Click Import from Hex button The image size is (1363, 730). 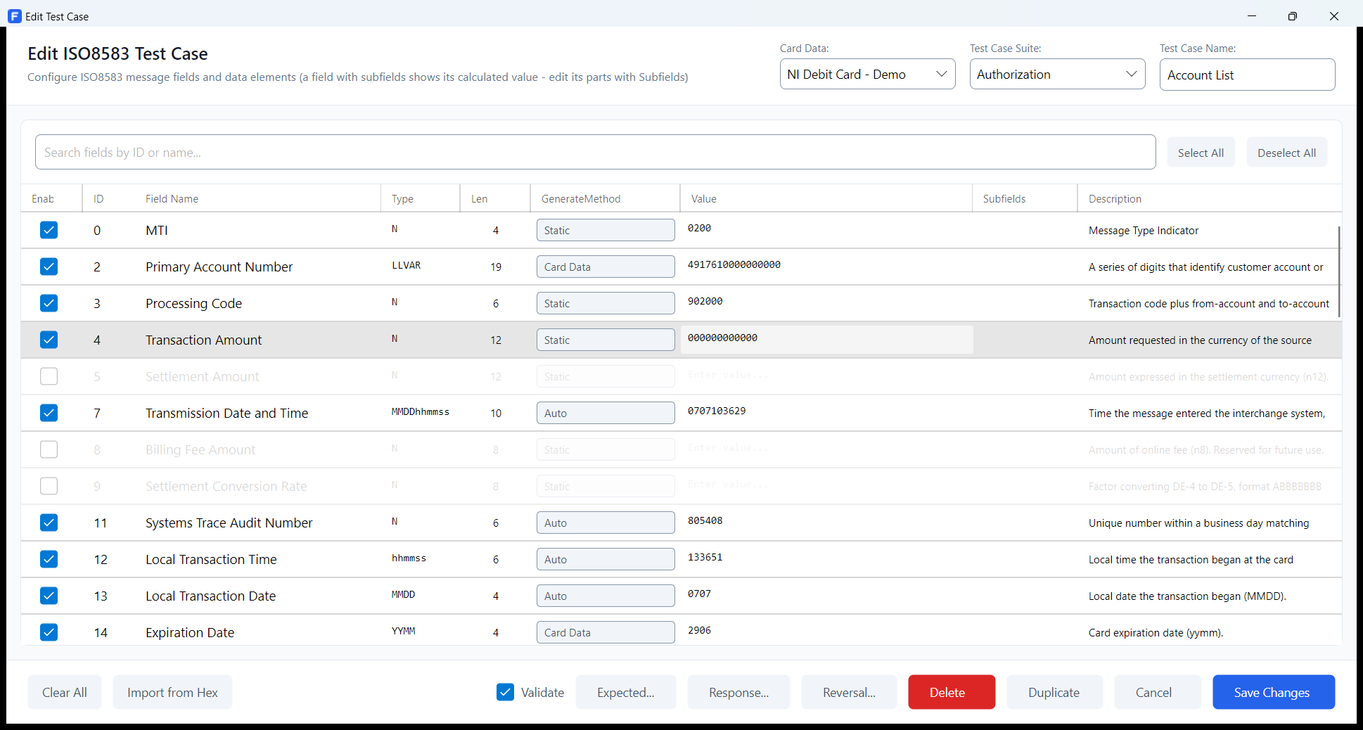coord(172,693)
